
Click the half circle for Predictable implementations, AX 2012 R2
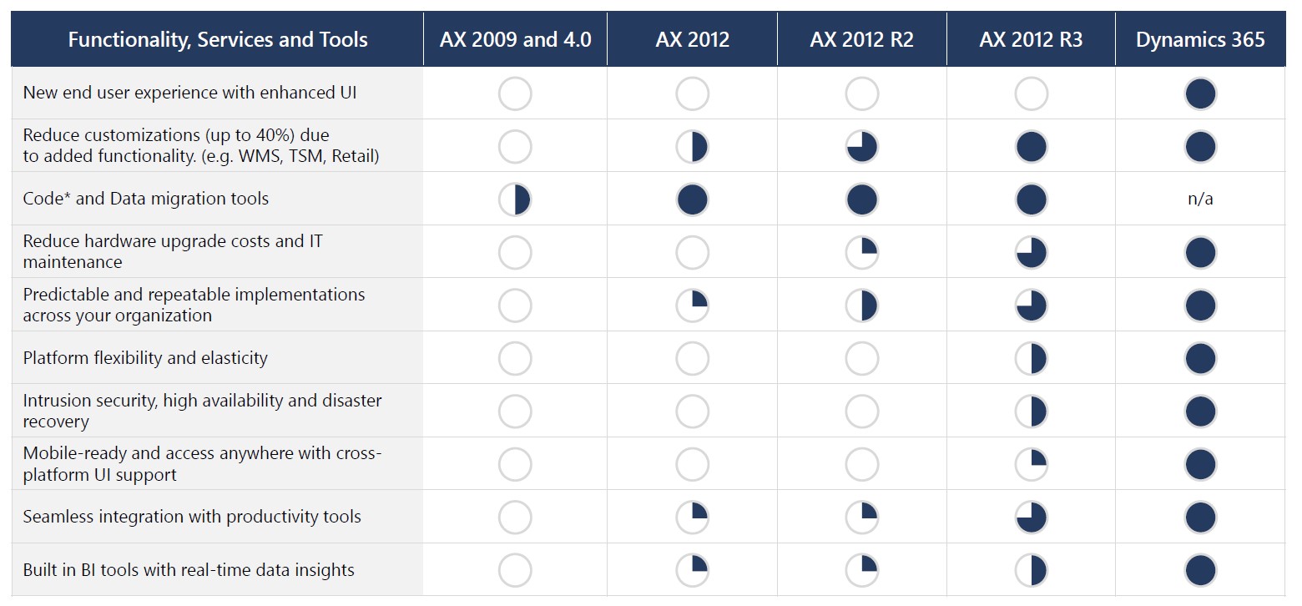pyautogui.click(x=861, y=306)
